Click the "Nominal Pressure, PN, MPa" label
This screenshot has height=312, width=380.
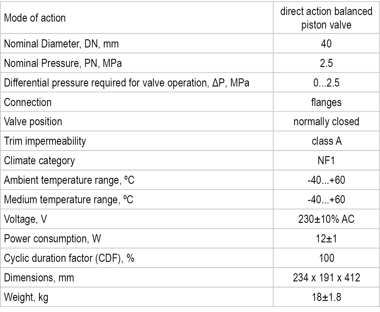[x=63, y=63]
